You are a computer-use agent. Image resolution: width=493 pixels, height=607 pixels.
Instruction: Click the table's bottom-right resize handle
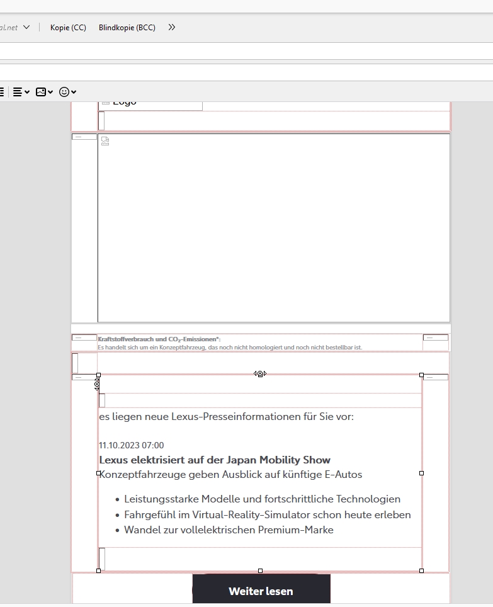[x=421, y=570]
